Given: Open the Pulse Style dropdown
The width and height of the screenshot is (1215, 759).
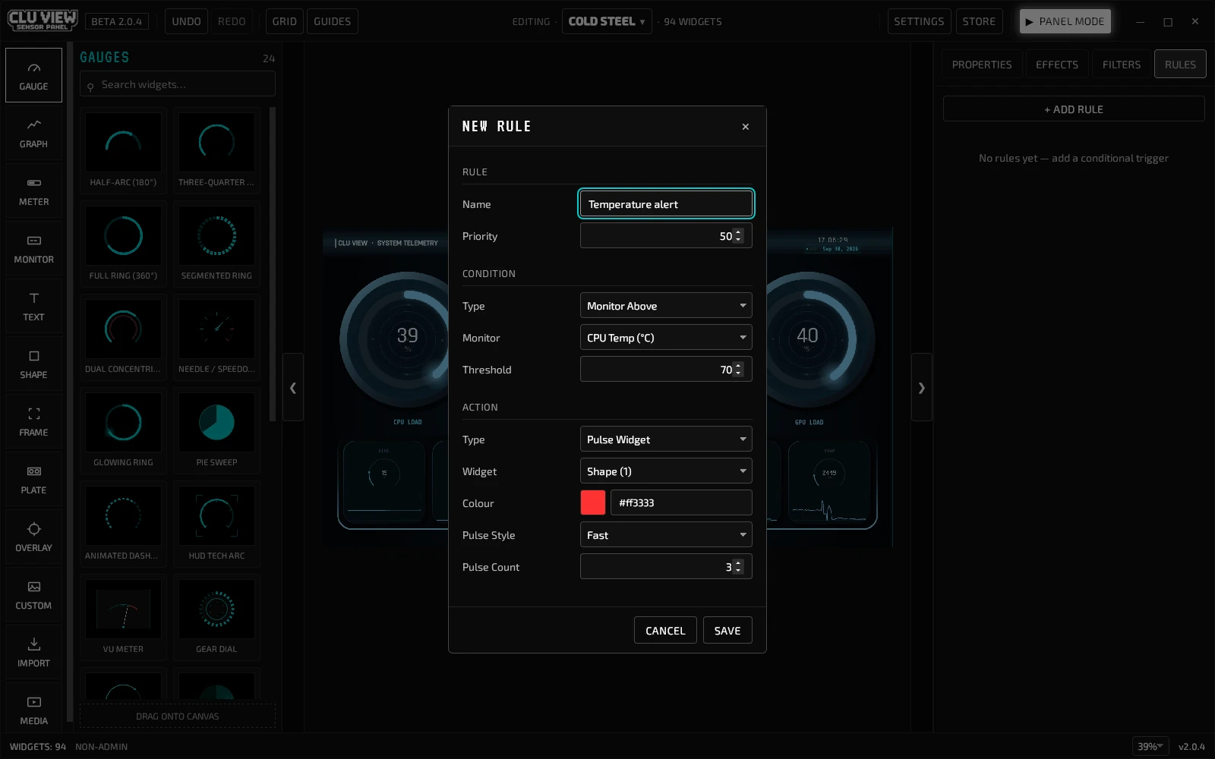Looking at the screenshot, I should 666,535.
